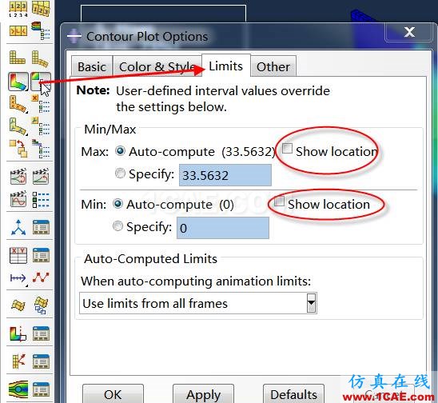The width and height of the screenshot is (438, 403).
Task: Open Contour Options icon in toolbox
Action: pyautogui.click(x=41, y=82)
